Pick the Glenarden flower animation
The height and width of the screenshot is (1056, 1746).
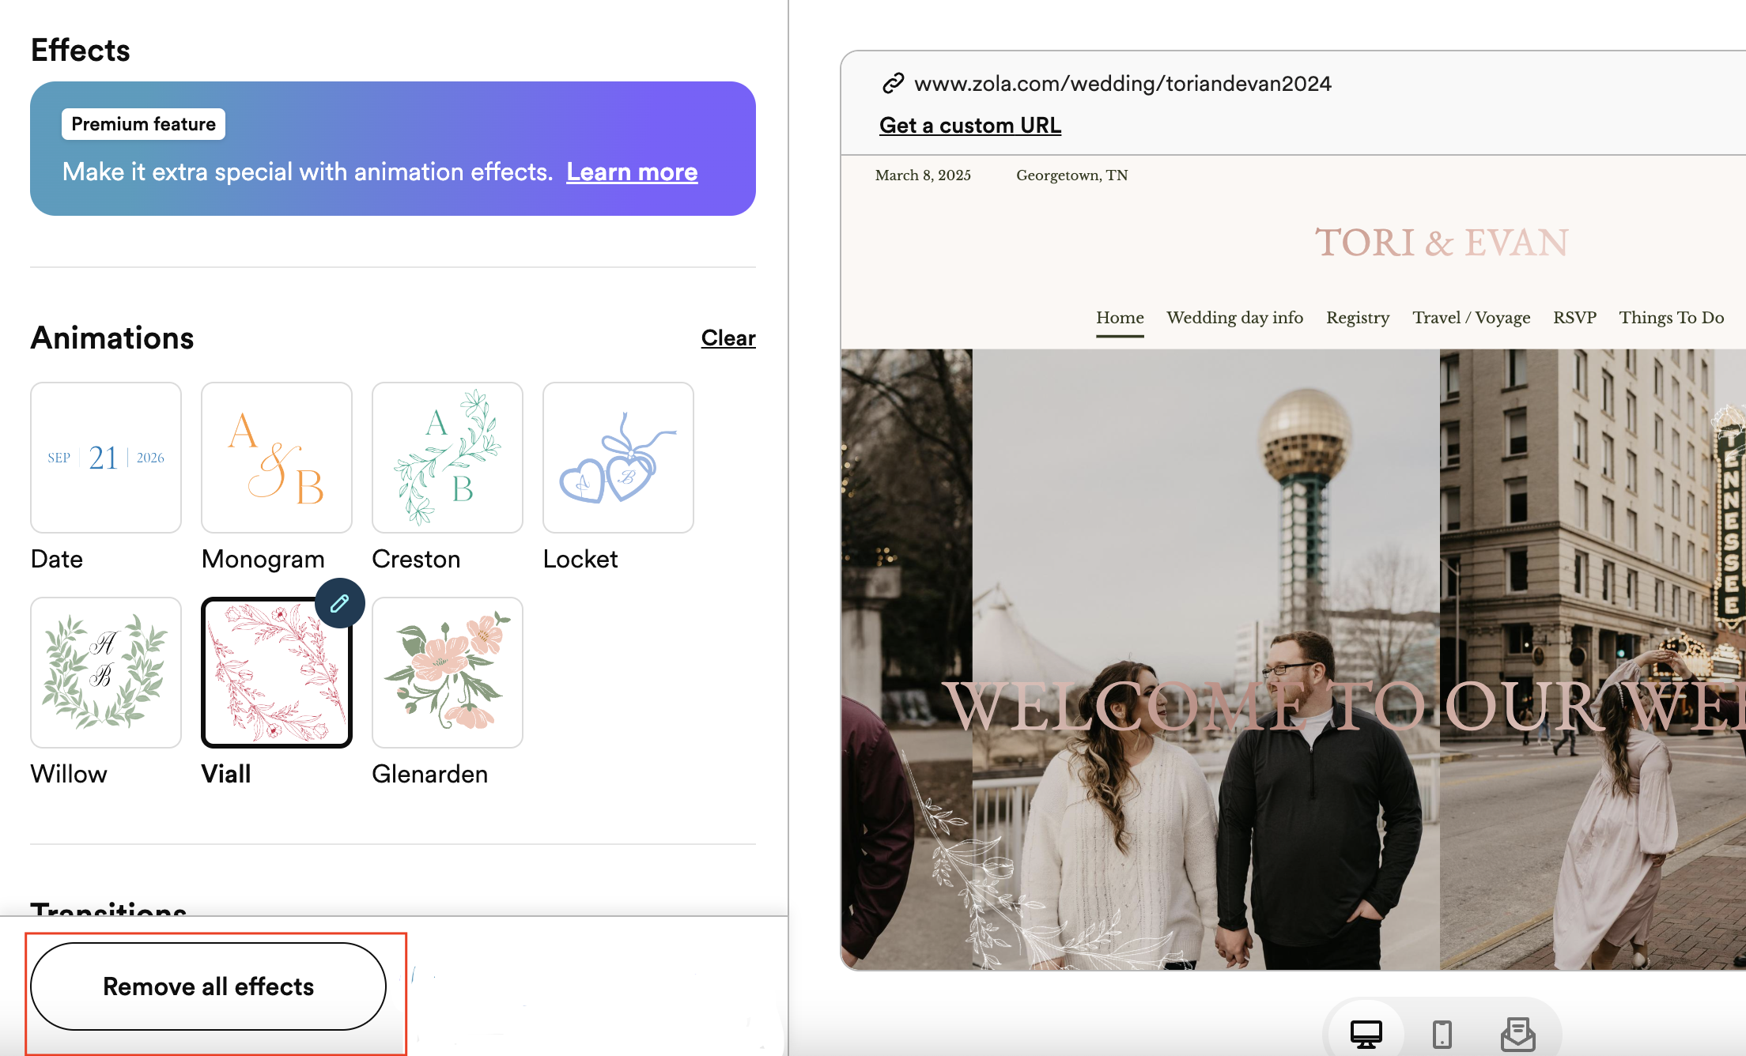448,673
